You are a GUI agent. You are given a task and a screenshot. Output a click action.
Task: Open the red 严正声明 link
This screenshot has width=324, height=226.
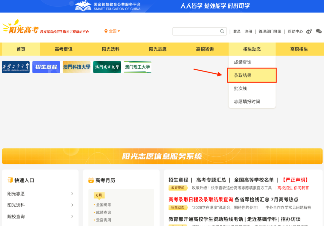pyautogui.click(x=295, y=180)
